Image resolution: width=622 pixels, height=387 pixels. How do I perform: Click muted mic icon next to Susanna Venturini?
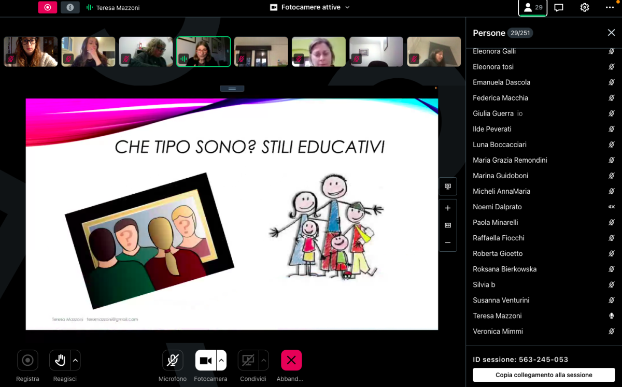(612, 300)
